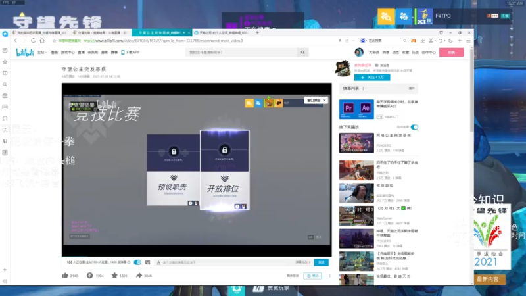Open 创作中心 in the header menu
This screenshot has width=526, height=296.
click(x=429, y=53)
